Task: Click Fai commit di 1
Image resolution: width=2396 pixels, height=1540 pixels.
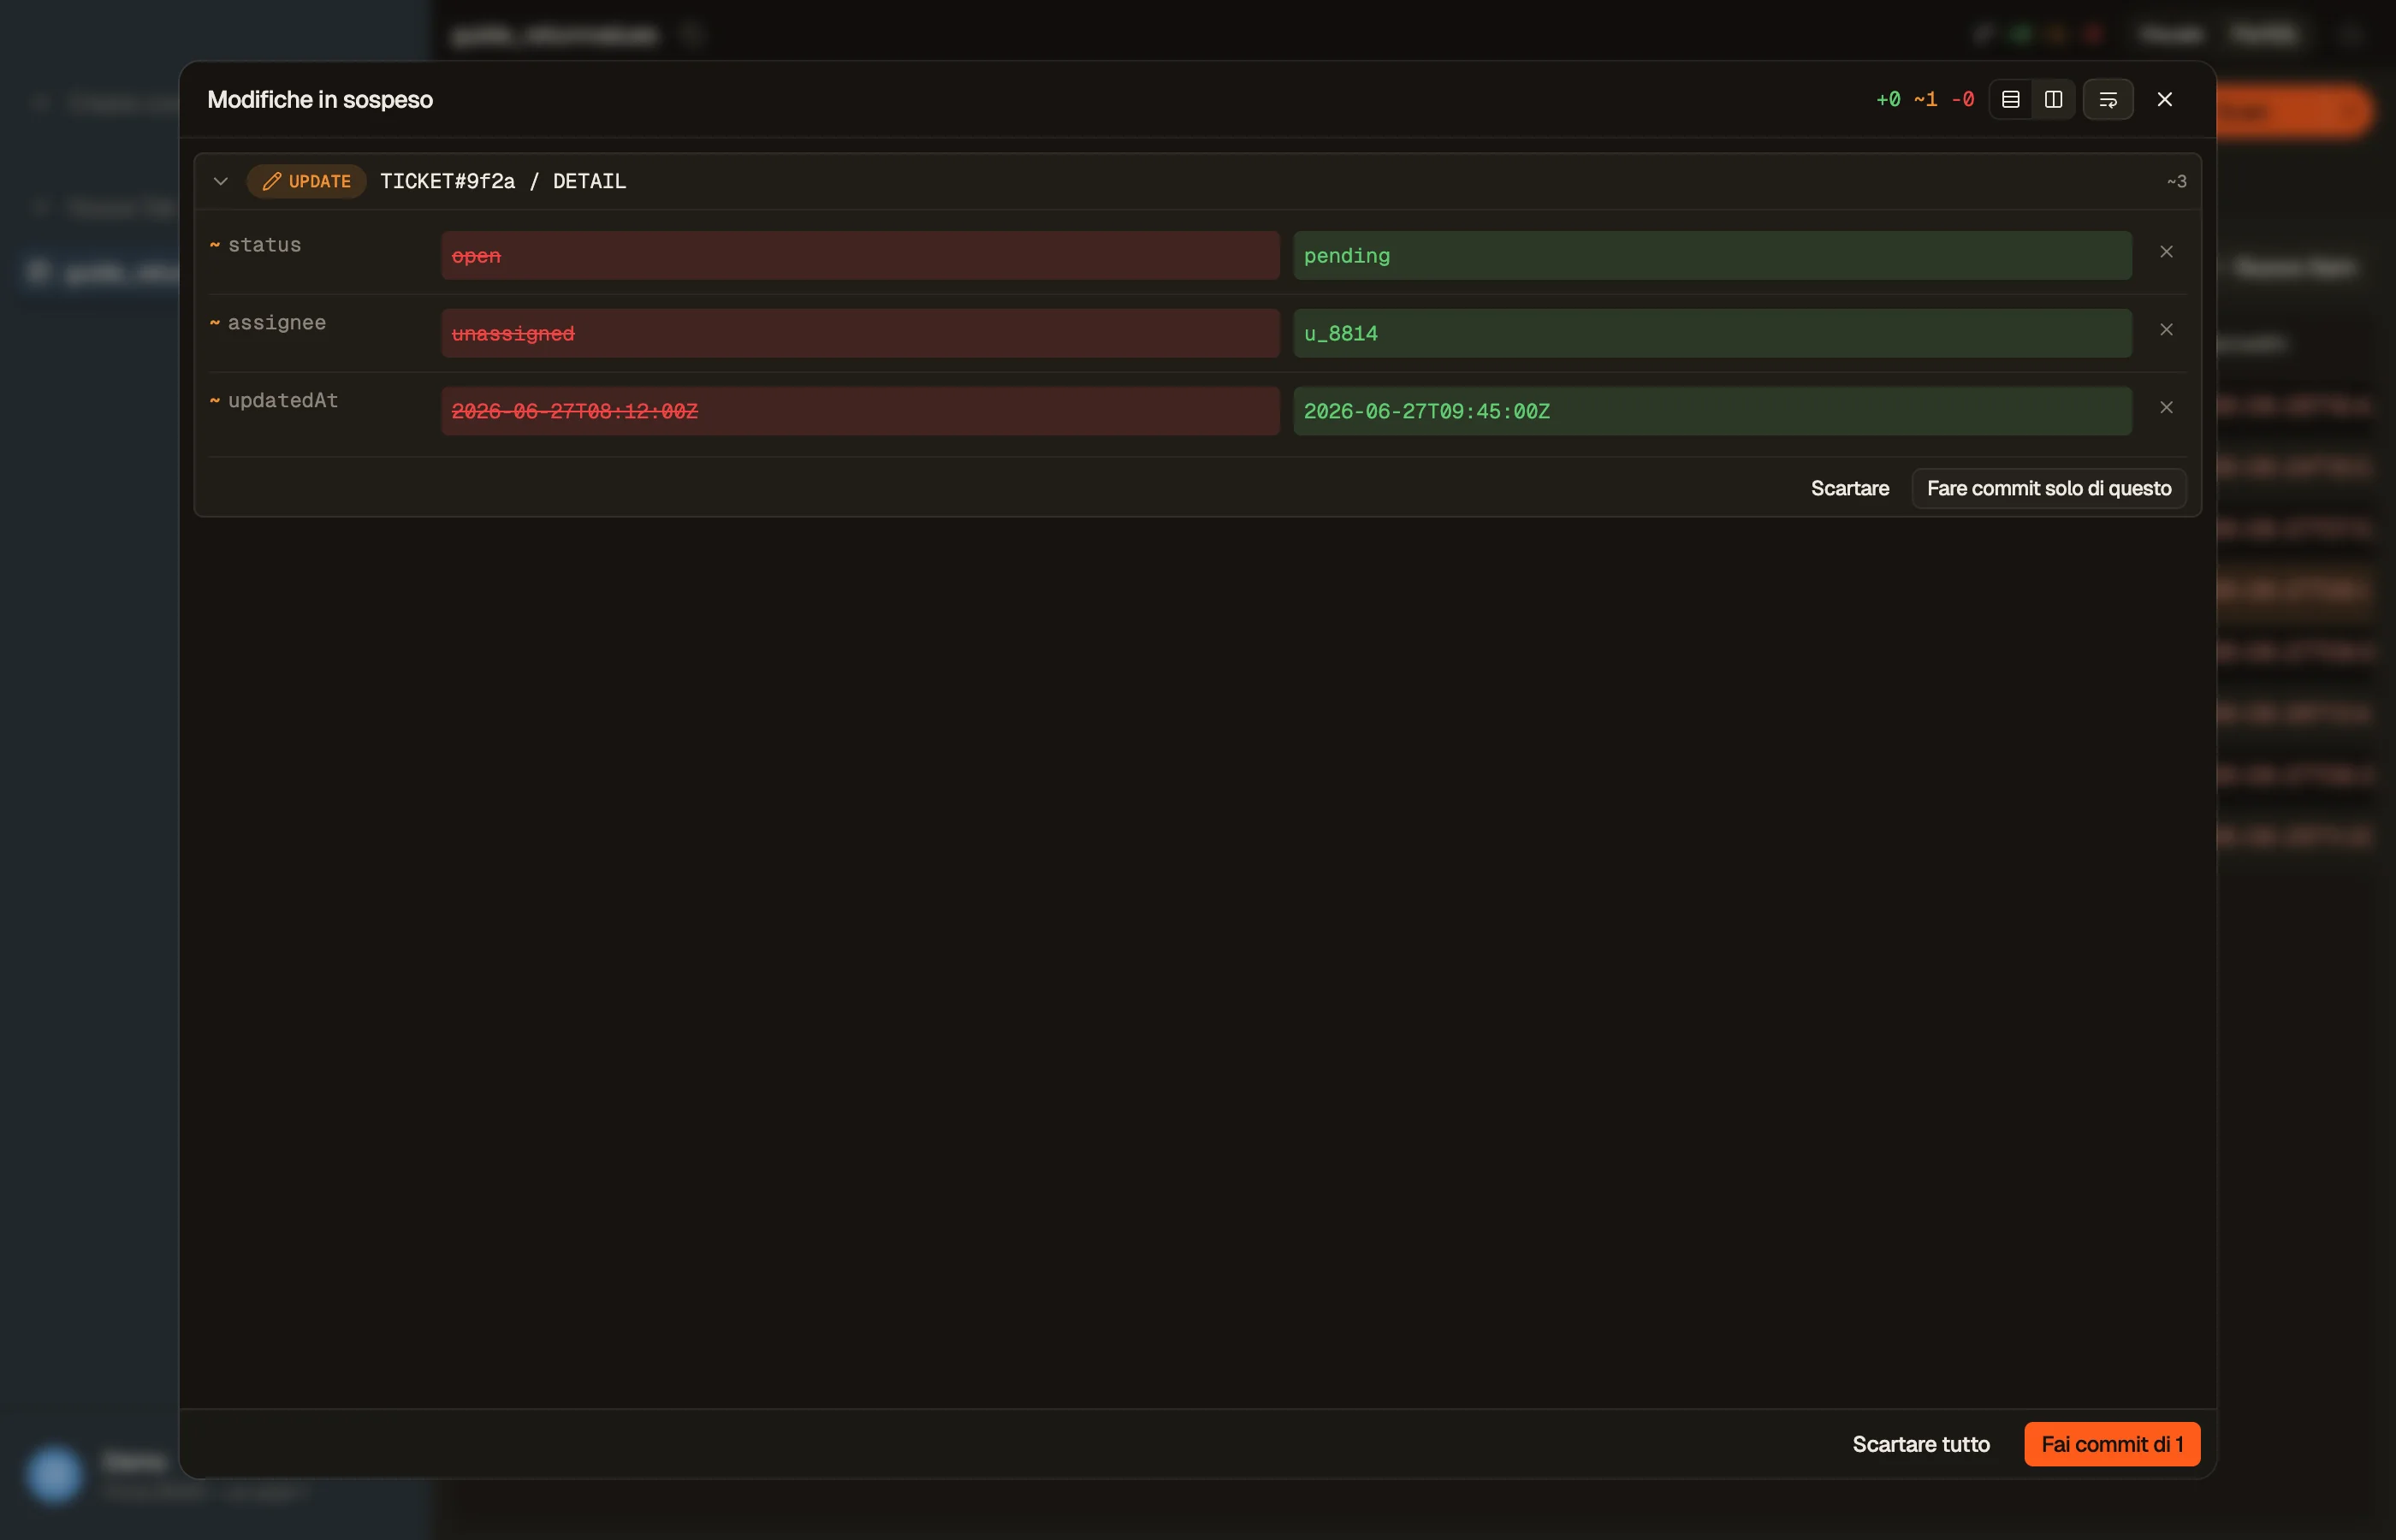Action: (x=2112, y=1444)
